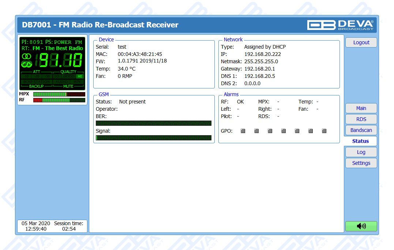Screen dimensions: 394x250
Task: Click the stereo double-ring indicator icon
Action: tap(26, 57)
